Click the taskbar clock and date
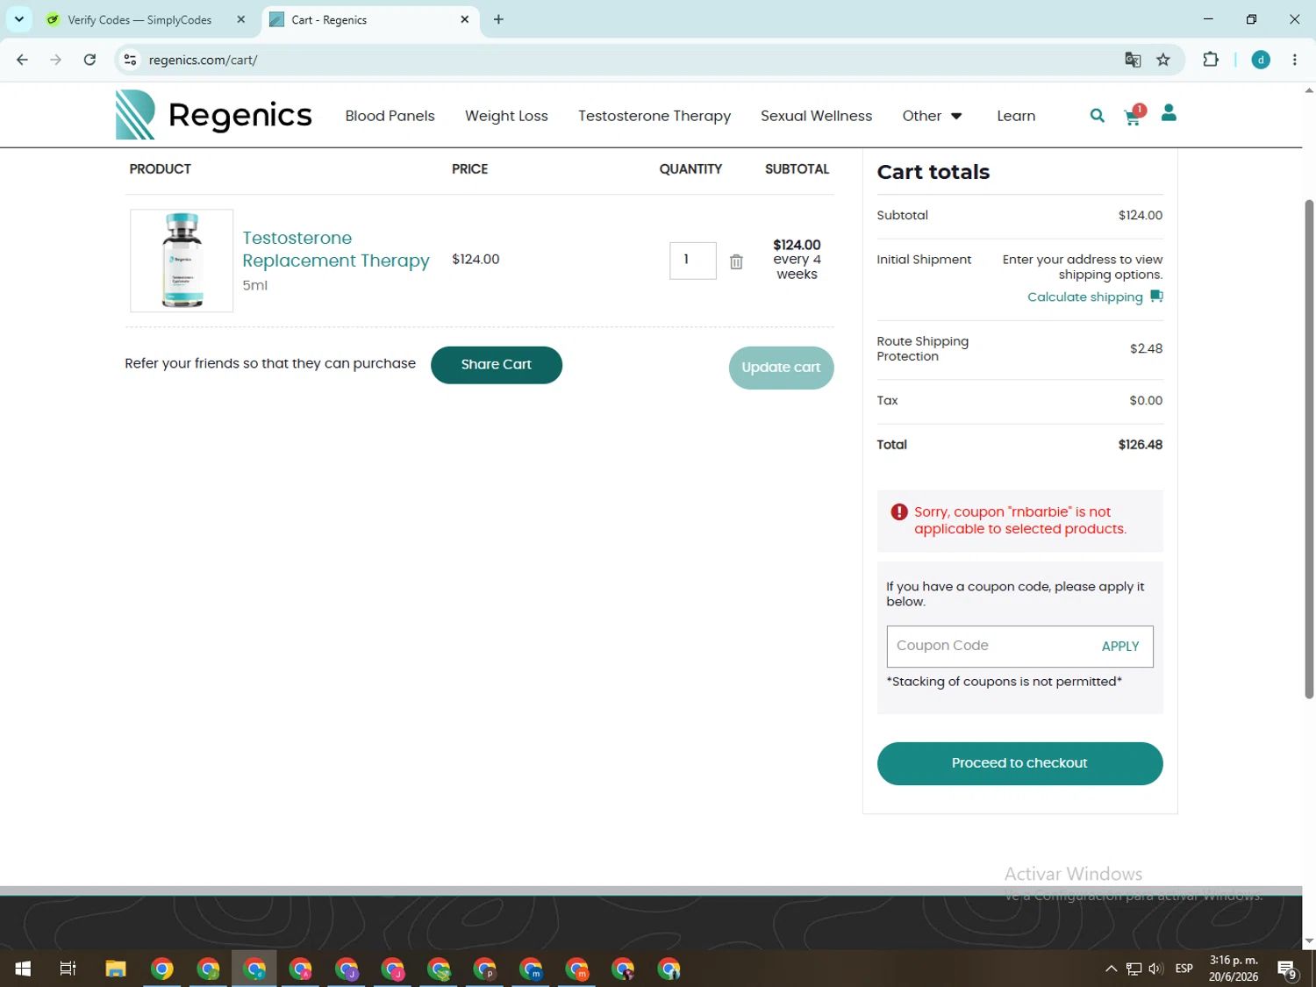 click(1234, 969)
